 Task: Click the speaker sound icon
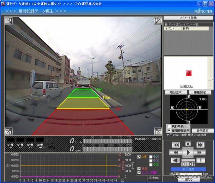[x=175, y=160]
